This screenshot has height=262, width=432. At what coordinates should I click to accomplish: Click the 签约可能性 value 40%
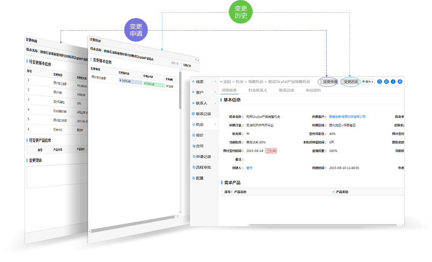[x=332, y=134]
